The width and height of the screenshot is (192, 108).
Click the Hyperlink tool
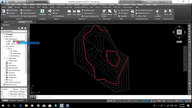pos(122,16)
